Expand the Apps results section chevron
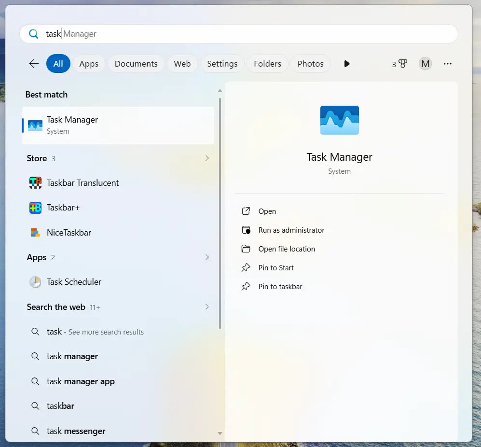Image resolution: width=481 pixels, height=447 pixels. click(207, 257)
